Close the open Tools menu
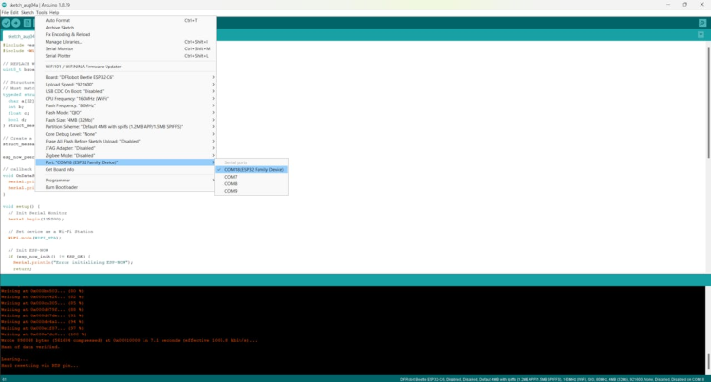This screenshot has height=382, width=711. point(41,12)
